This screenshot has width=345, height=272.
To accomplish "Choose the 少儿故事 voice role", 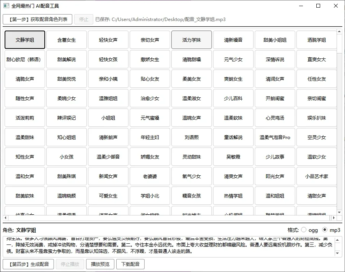I will click(x=275, y=157).
